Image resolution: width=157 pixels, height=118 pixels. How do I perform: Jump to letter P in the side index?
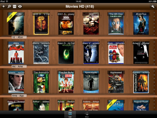coord(154,71)
